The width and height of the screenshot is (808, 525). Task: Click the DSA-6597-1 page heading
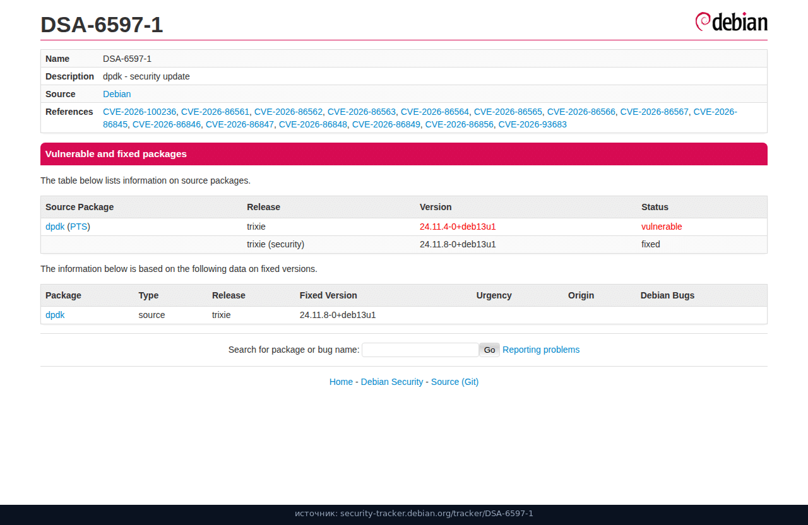[x=102, y=25]
